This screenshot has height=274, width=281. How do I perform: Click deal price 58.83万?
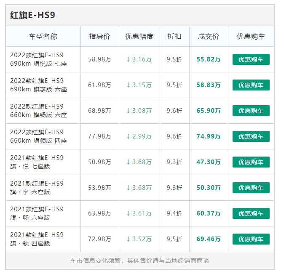pyautogui.click(x=209, y=85)
